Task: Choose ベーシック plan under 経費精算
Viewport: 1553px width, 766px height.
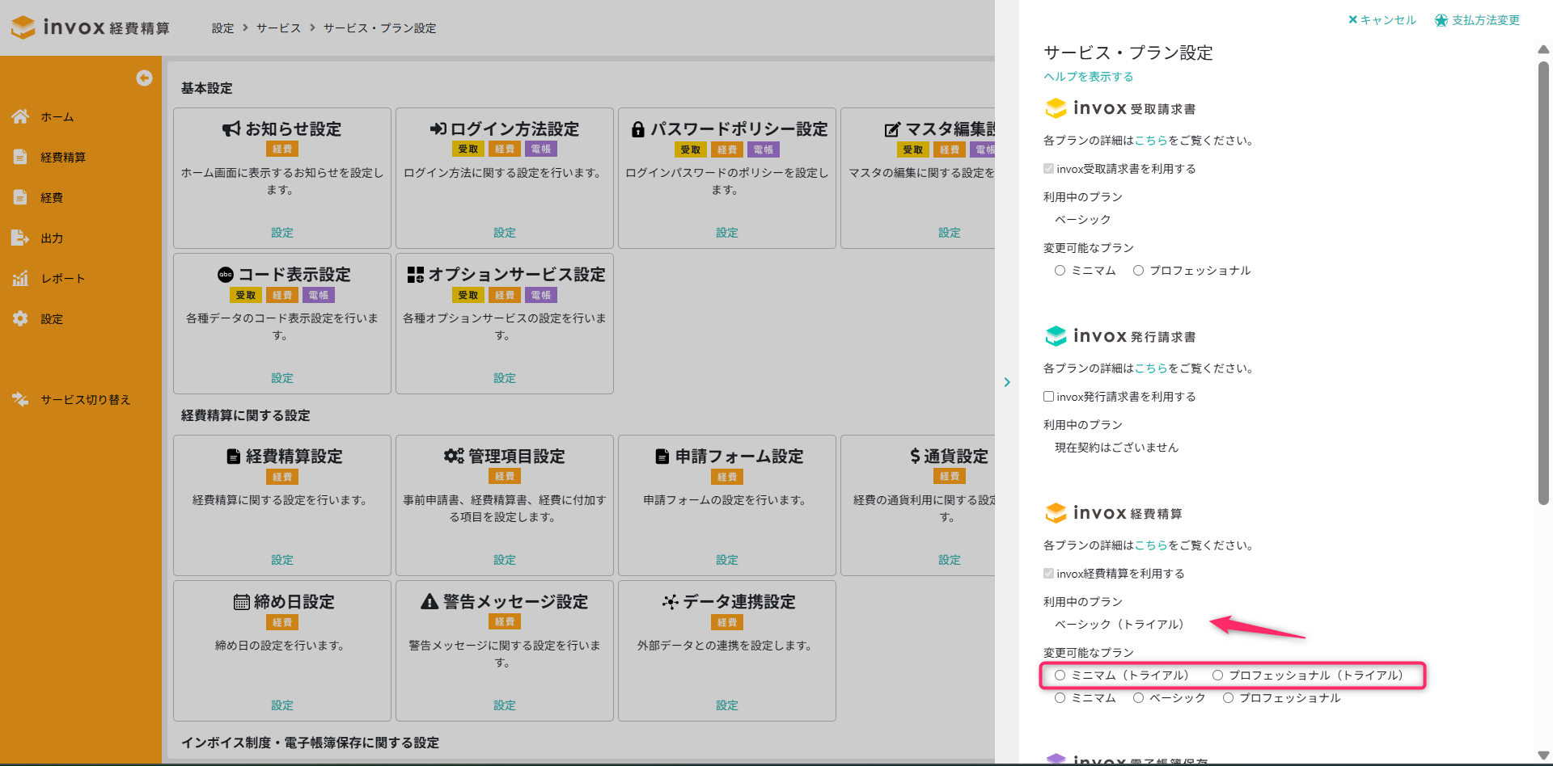Action: pos(1138,698)
